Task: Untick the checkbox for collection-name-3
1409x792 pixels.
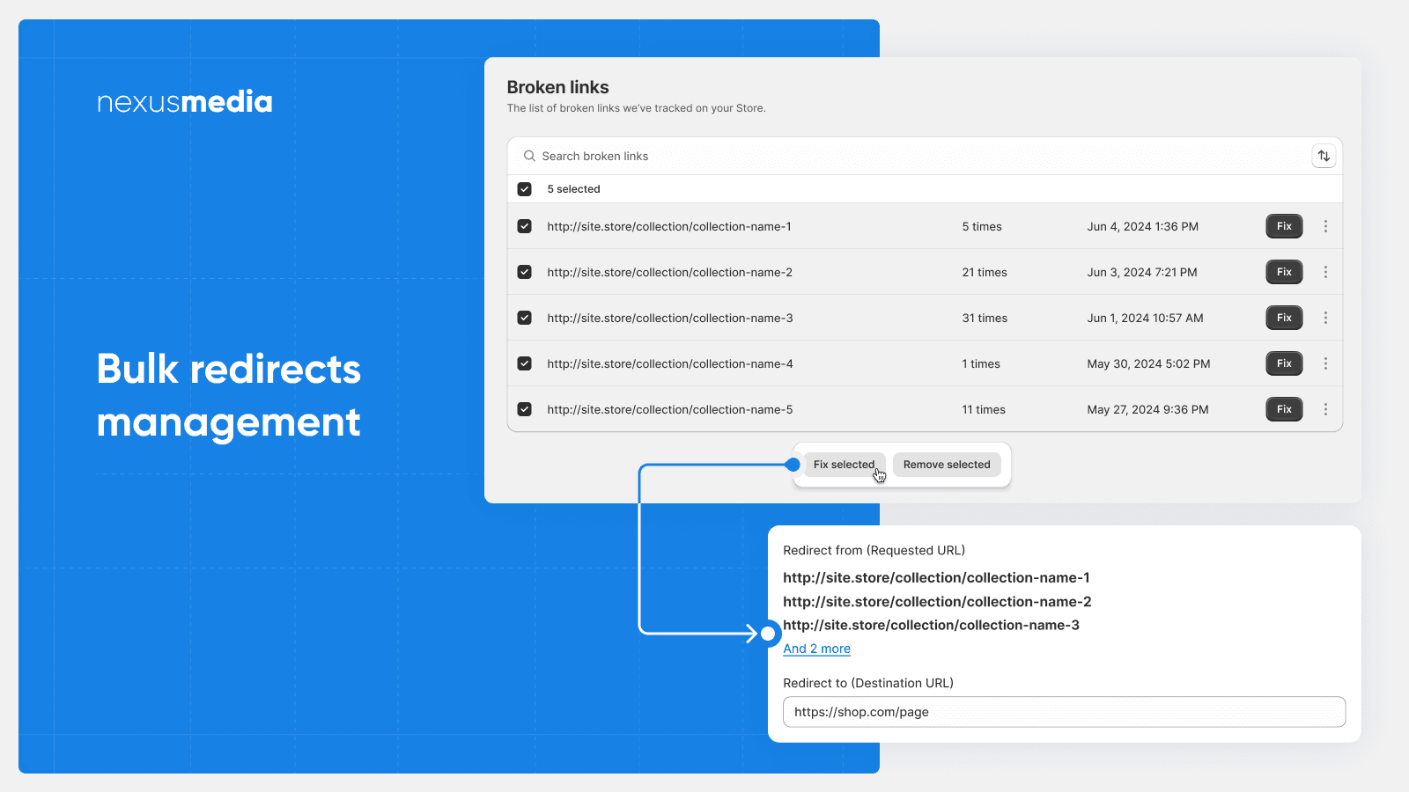Action: tap(525, 318)
